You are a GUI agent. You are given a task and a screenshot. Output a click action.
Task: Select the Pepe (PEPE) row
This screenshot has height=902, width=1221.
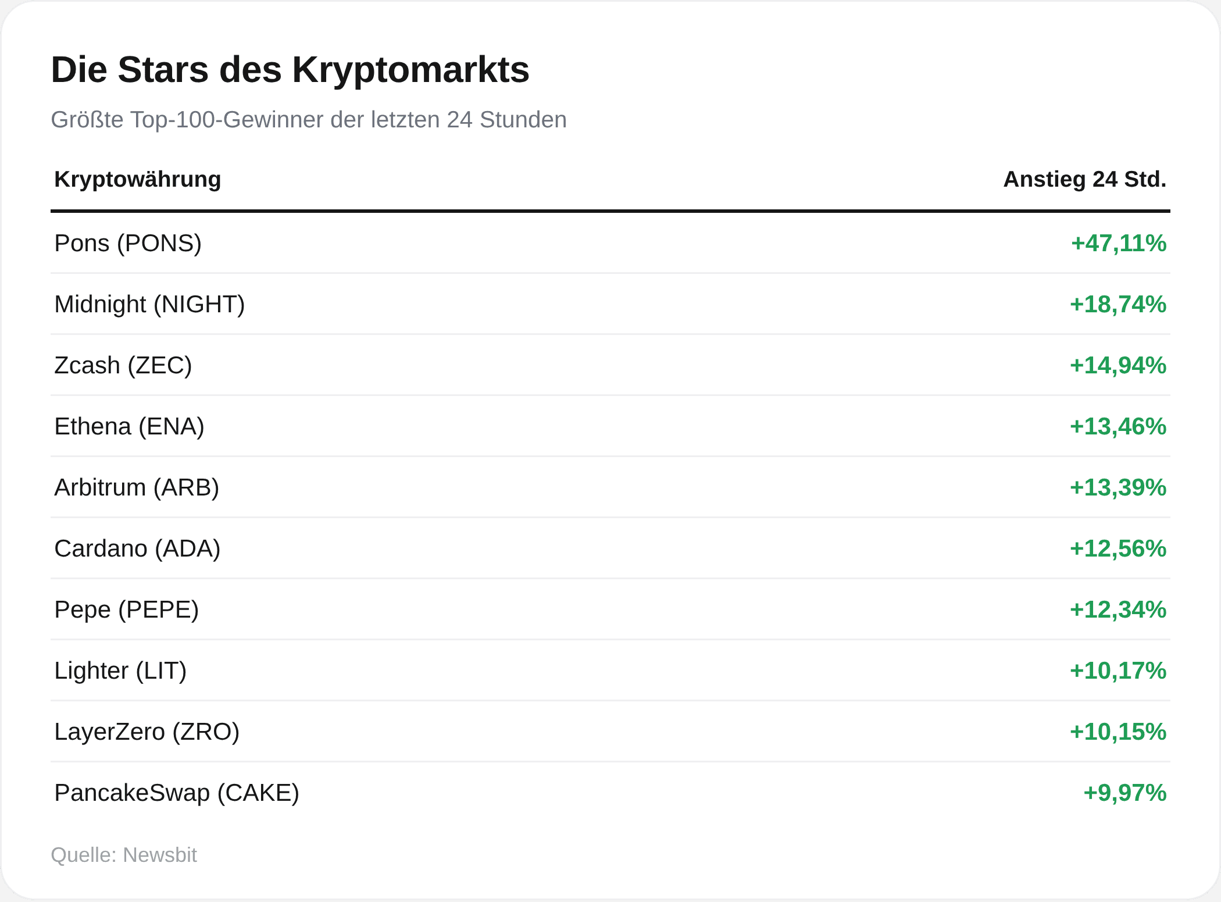coord(610,609)
